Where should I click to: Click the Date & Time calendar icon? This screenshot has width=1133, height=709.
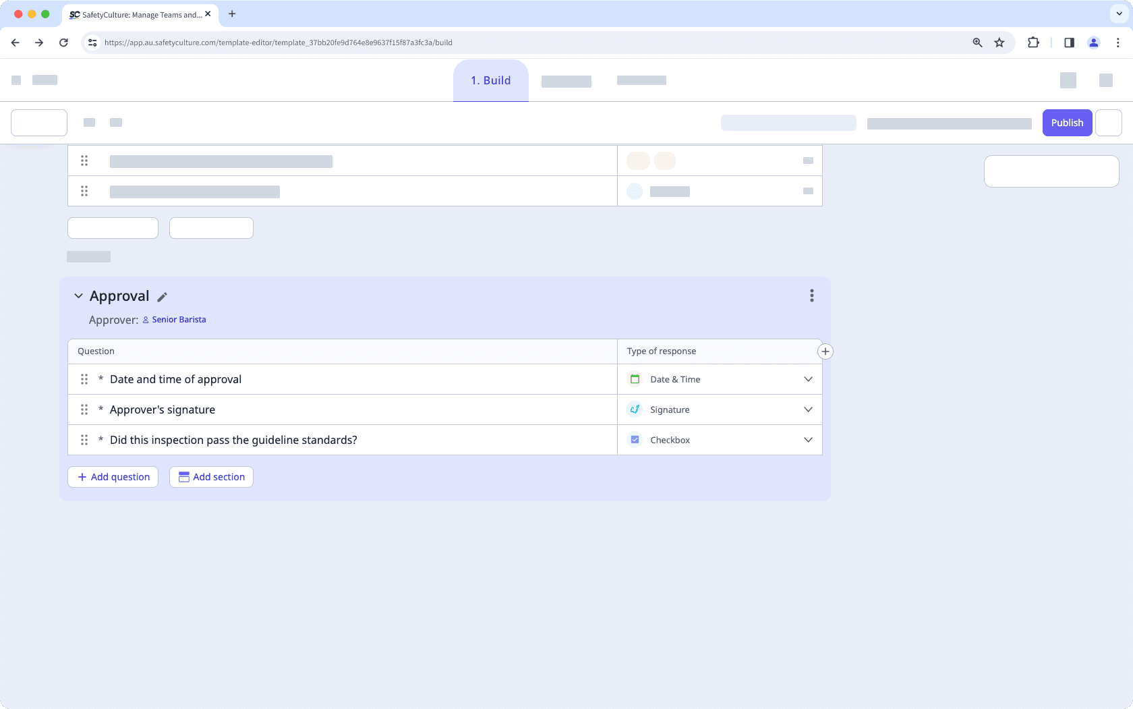(635, 379)
